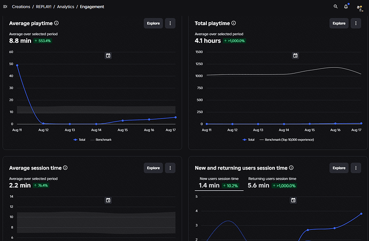This screenshot has width=369, height=241.
Task: Explore the Average session time chart
Action: pyautogui.click(x=153, y=168)
